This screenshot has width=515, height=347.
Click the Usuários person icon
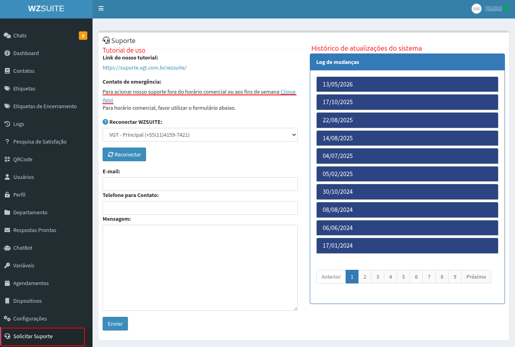[x=7, y=177]
